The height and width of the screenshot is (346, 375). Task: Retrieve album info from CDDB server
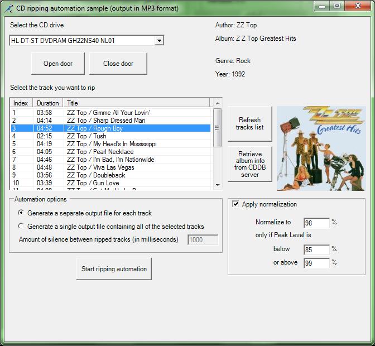(x=249, y=164)
